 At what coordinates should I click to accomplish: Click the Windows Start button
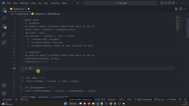pos(66,104)
